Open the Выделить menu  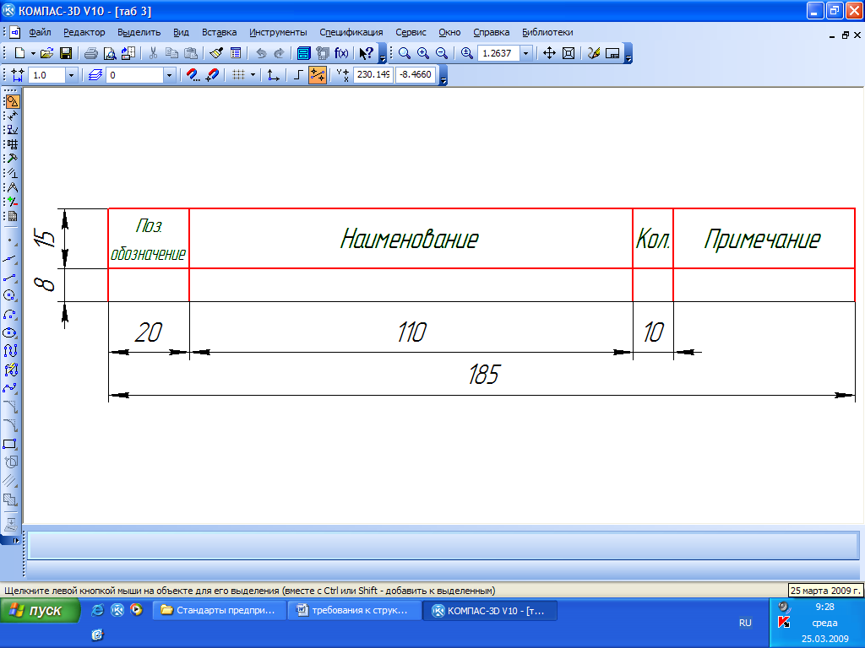[139, 32]
